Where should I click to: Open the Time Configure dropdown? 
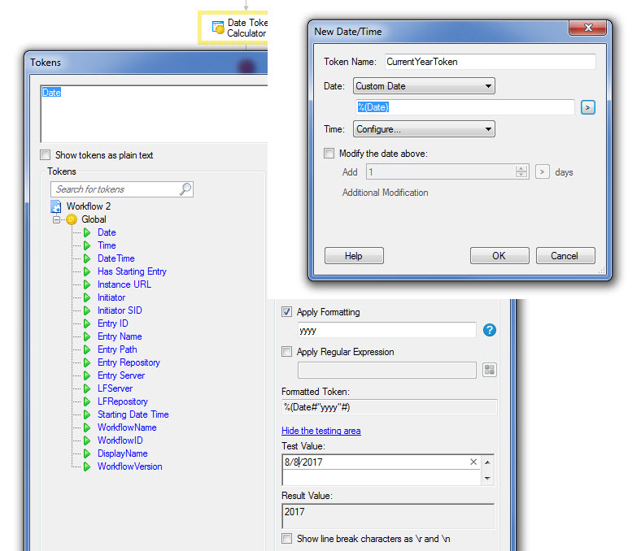coord(424,129)
